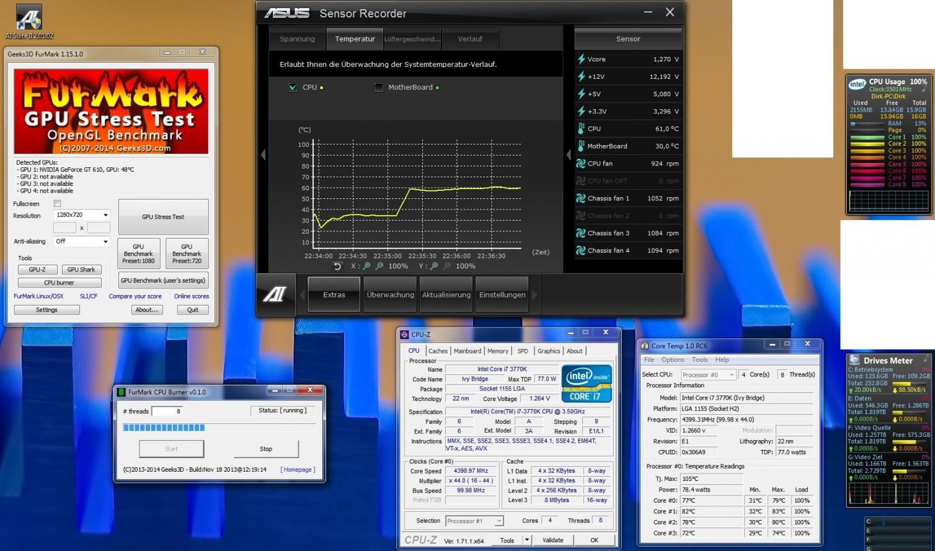Click the custom width field under Resolution
The width and height of the screenshot is (935, 551).
64,227
